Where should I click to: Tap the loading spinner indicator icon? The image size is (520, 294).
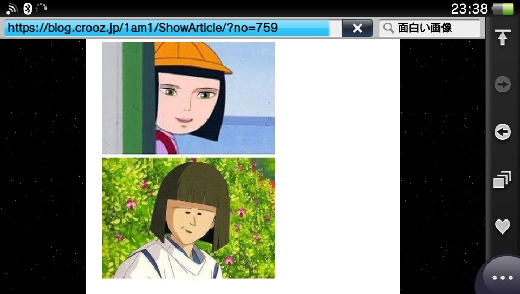click(42, 8)
